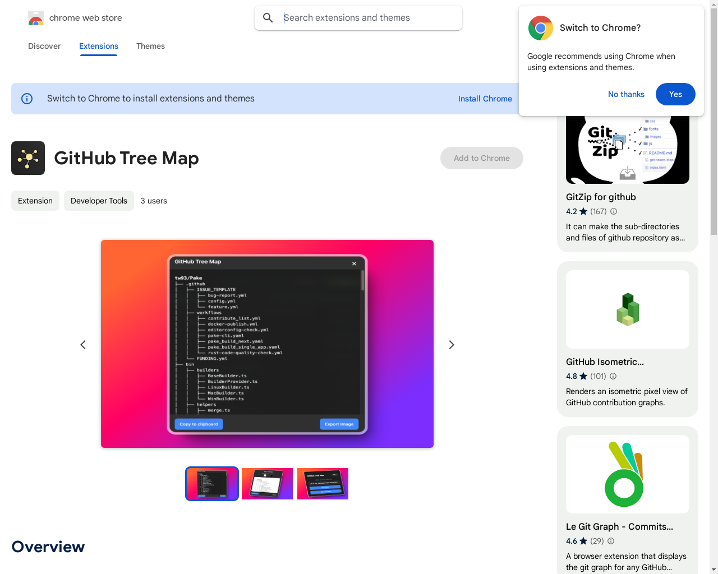This screenshot has width=718, height=574.
Task: Click the Extension category chip
Action: 35,201
